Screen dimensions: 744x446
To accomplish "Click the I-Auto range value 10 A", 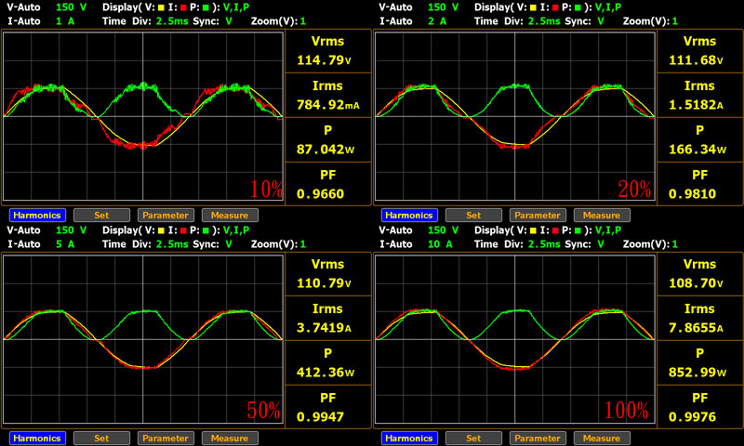I will point(440,244).
